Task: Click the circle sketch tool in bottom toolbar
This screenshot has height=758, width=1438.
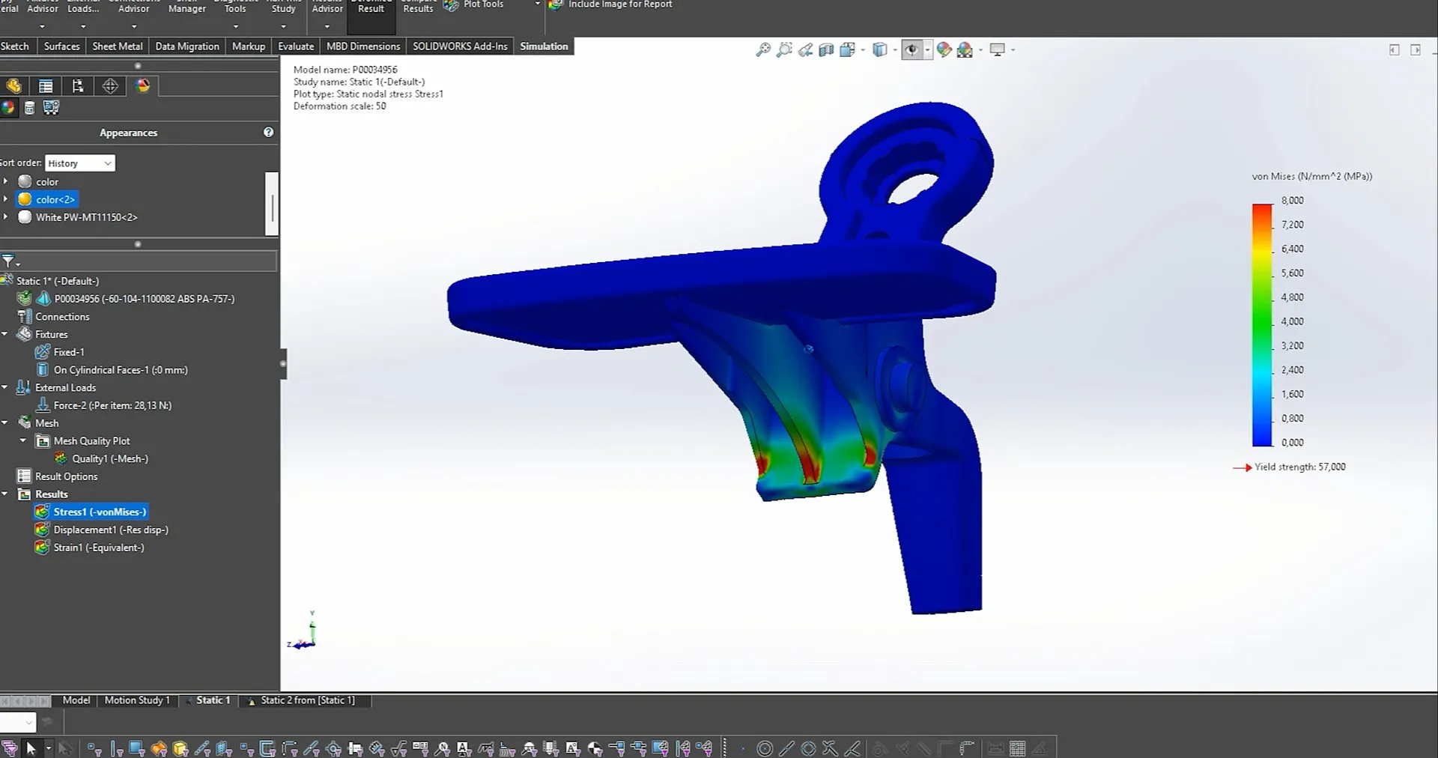Action: coord(765,748)
